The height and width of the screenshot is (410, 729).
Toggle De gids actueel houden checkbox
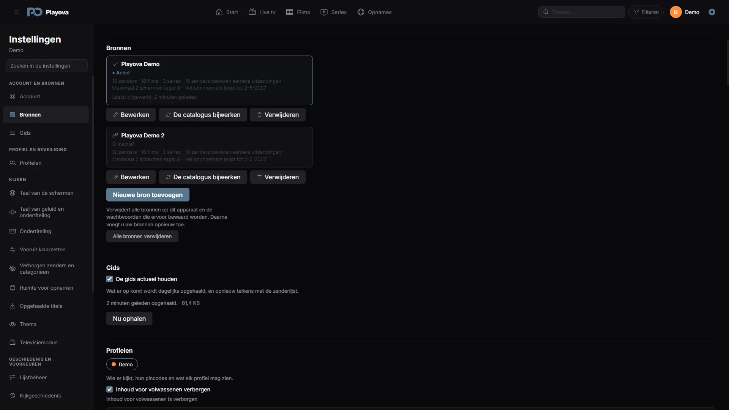[x=110, y=279]
